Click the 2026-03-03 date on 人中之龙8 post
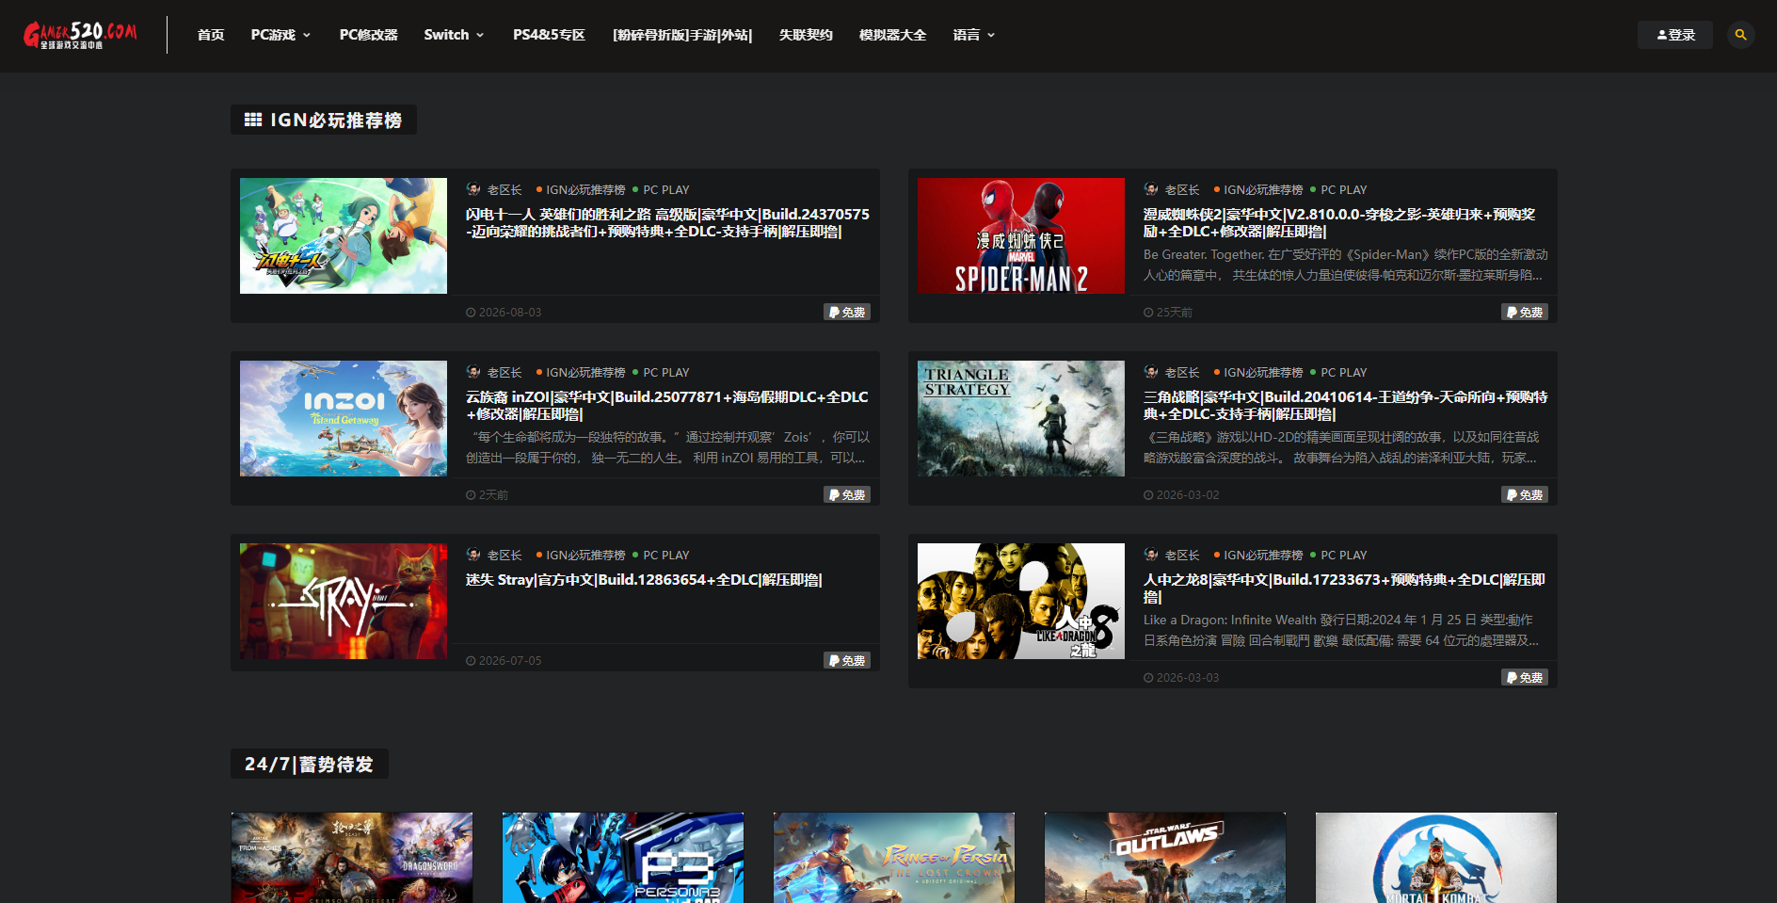Image resolution: width=1777 pixels, height=903 pixels. click(x=1181, y=677)
